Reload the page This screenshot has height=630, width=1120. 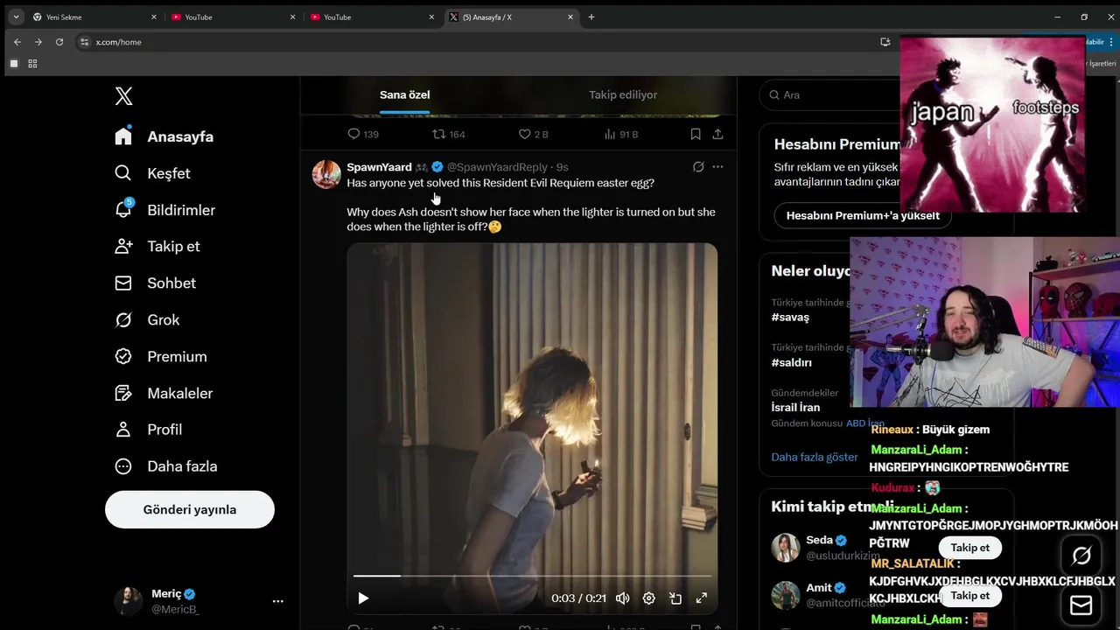59,42
